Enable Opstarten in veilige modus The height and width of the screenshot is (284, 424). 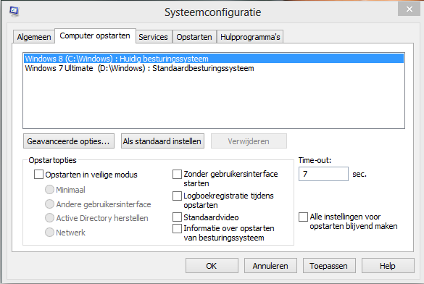coord(38,175)
